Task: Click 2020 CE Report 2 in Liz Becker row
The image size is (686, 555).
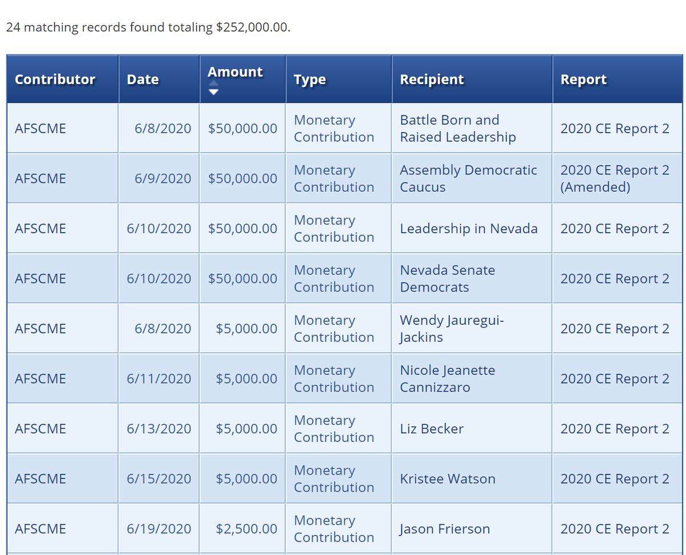Action: [615, 429]
